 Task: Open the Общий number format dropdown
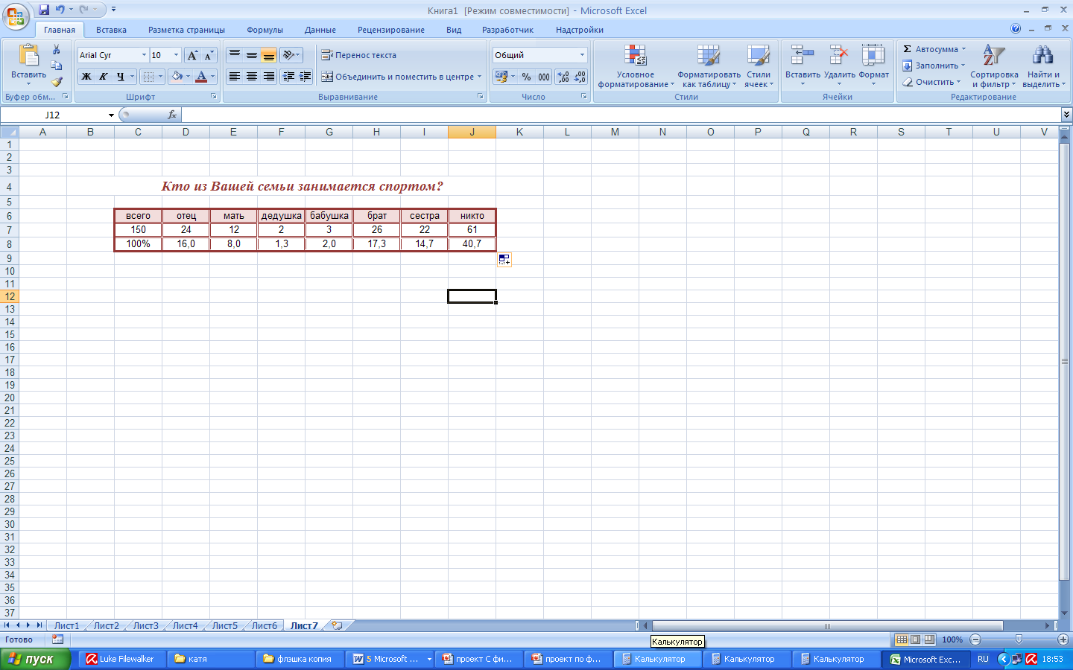pos(582,55)
